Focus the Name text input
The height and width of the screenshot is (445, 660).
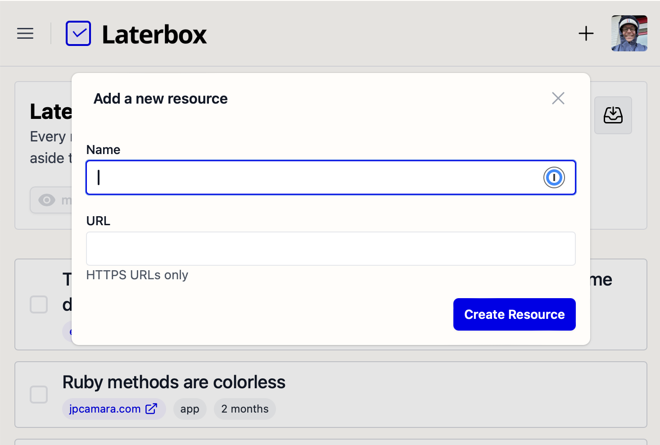click(x=331, y=177)
